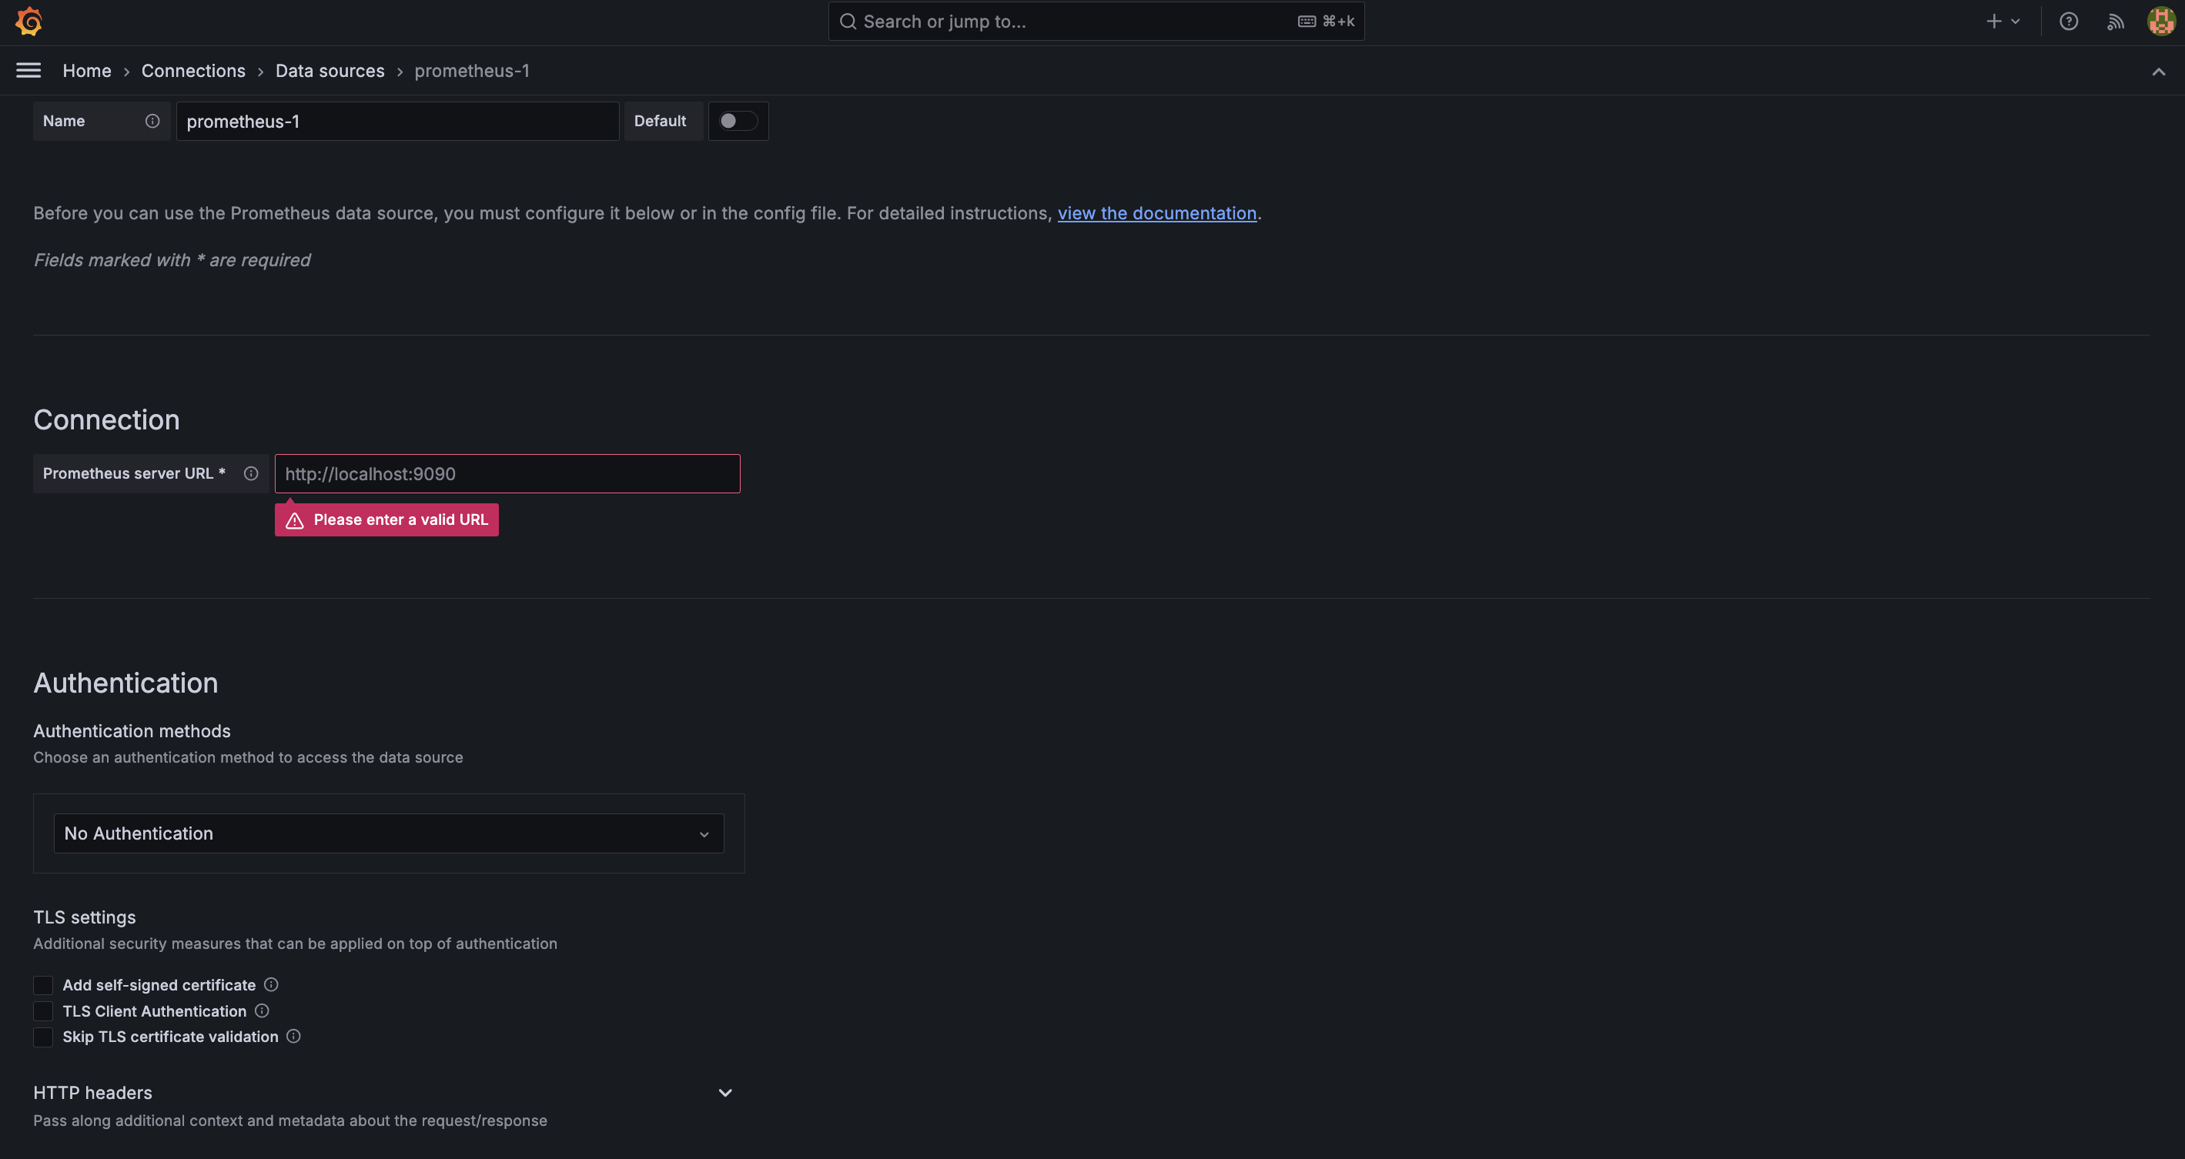Click the TLS settings label
This screenshot has height=1159, width=2185.
85,917
